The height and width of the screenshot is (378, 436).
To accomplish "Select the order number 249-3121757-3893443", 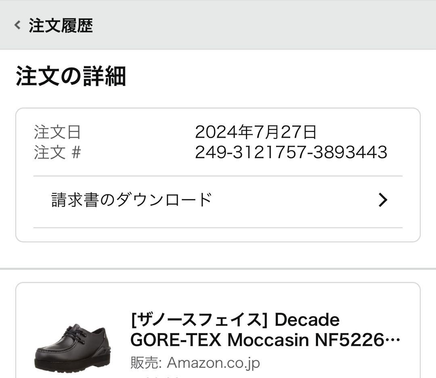I will 291,153.
